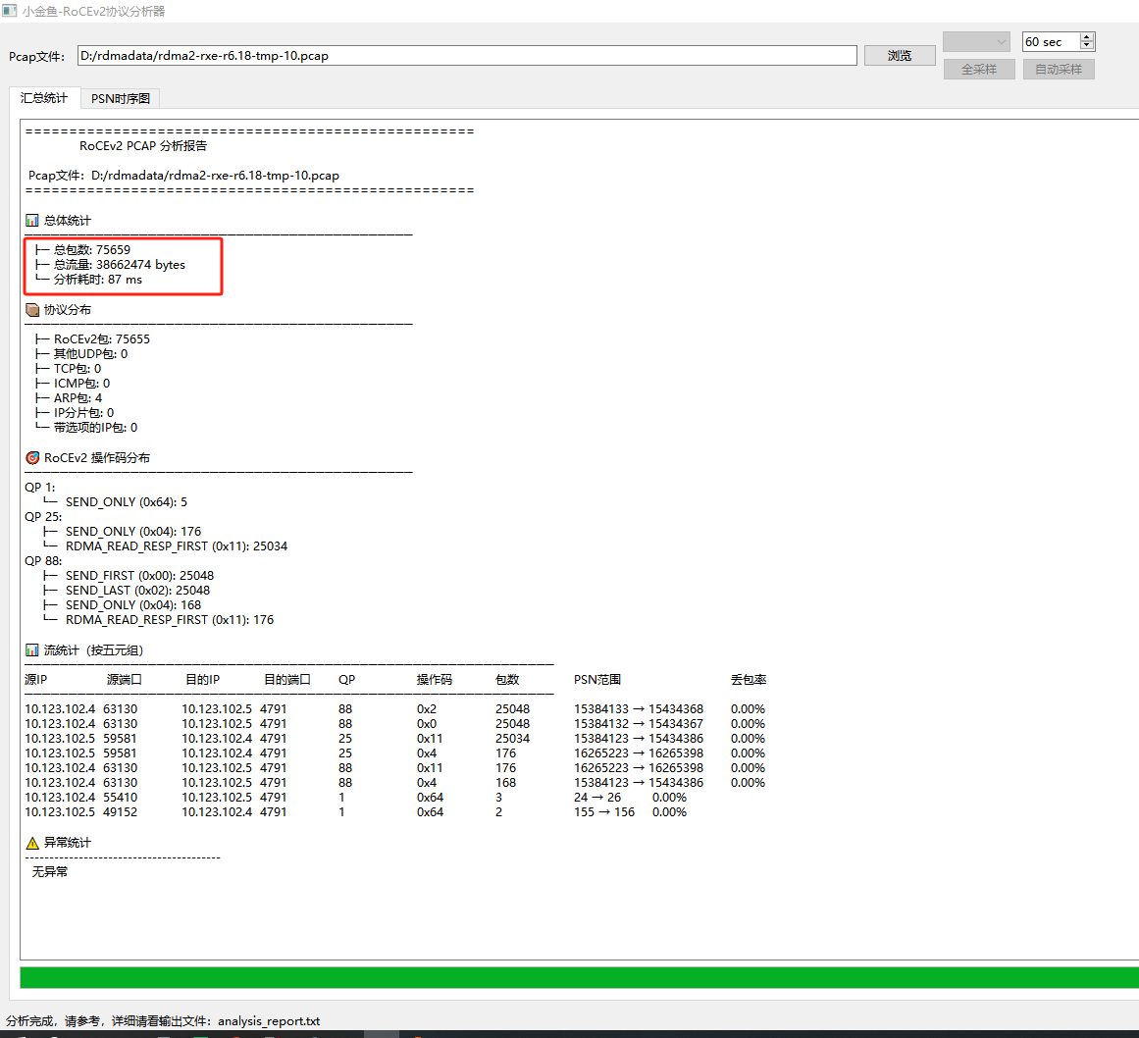This screenshot has width=1139, height=1038.
Task: Click the green analysis progress bar
Action: (x=579, y=977)
